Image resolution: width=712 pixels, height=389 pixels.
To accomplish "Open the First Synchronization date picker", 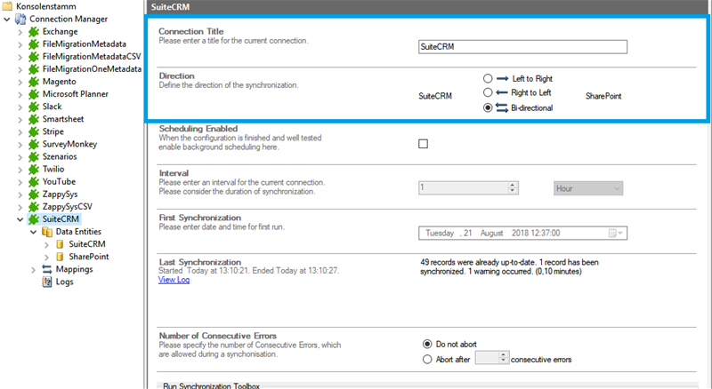I will (615, 233).
